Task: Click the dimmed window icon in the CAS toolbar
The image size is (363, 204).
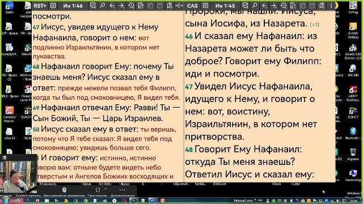Action: [x=302, y=6]
